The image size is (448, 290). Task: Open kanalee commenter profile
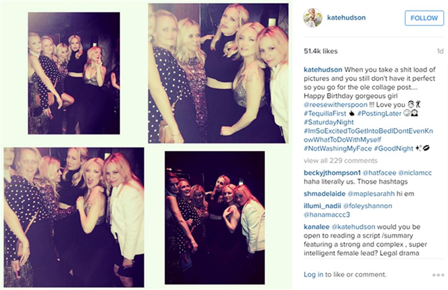tap(316, 227)
